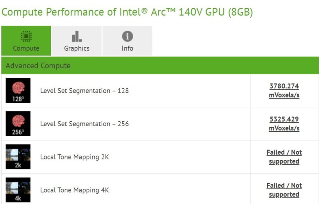
Task: Click Failed / Not supported for 2K test
Action: pyautogui.click(x=284, y=157)
